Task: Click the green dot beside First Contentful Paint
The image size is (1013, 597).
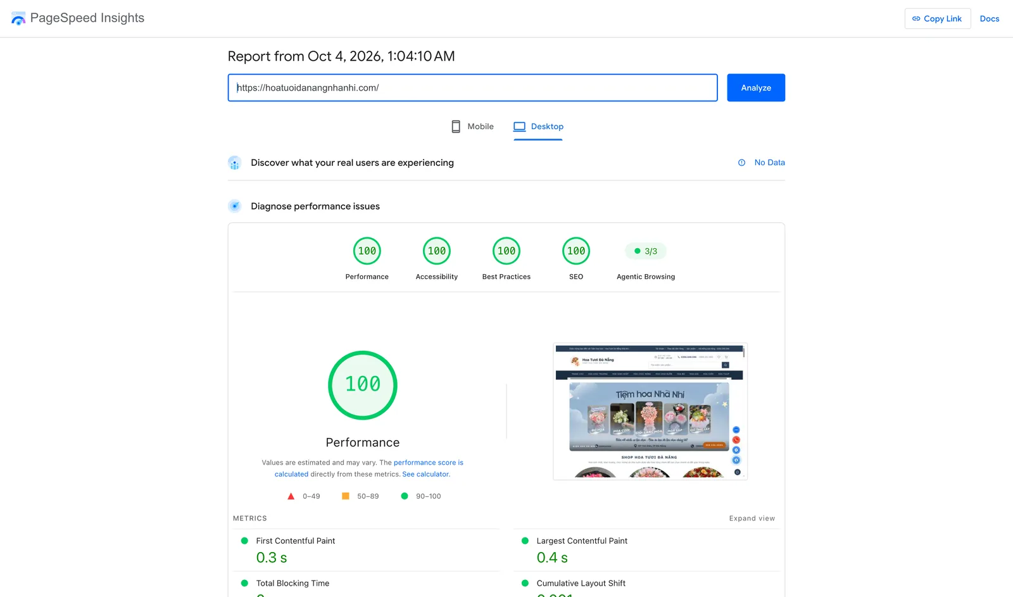Action: [x=244, y=541]
